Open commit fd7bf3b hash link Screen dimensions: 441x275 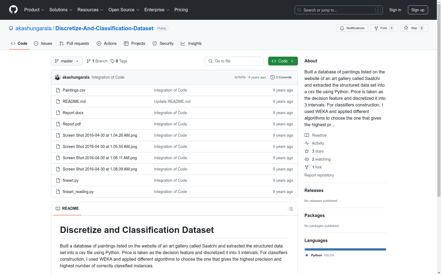pos(240,77)
